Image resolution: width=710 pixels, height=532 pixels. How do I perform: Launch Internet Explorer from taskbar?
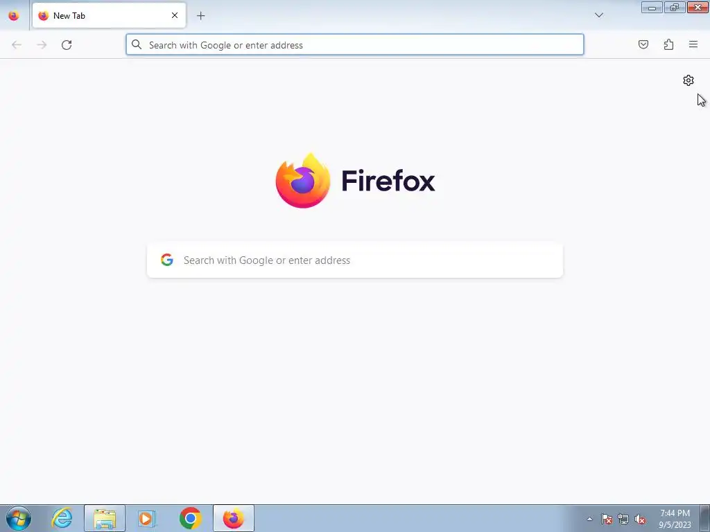pyautogui.click(x=62, y=518)
